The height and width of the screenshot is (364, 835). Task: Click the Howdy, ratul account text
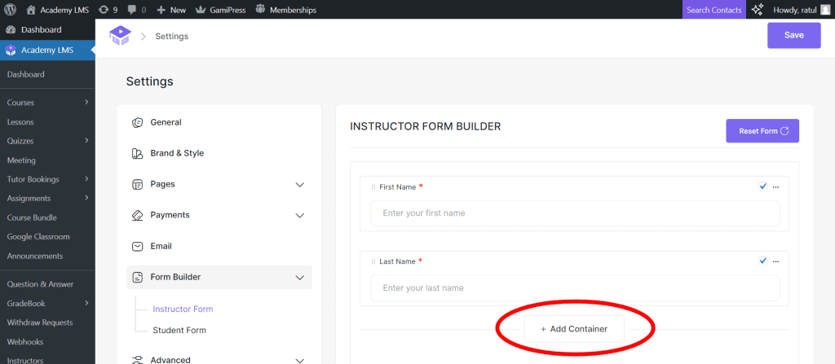pyautogui.click(x=794, y=10)
